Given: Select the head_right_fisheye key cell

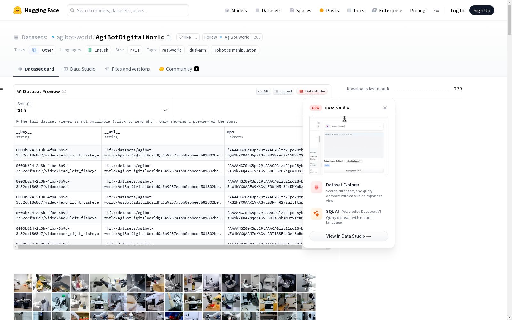Looking at the screenshot, I should pos(57,153).
